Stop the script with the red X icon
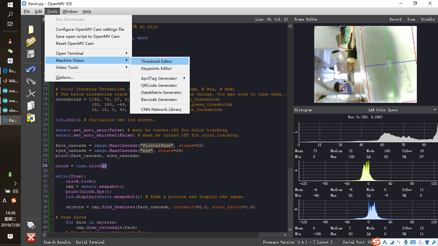Viewport: 438px width, 246px height. [31, 237]
